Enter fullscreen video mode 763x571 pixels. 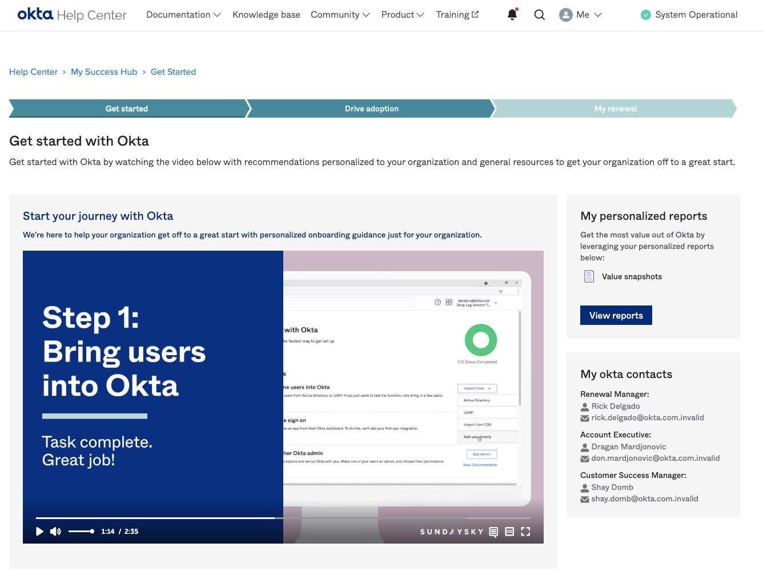coord(525,532)
